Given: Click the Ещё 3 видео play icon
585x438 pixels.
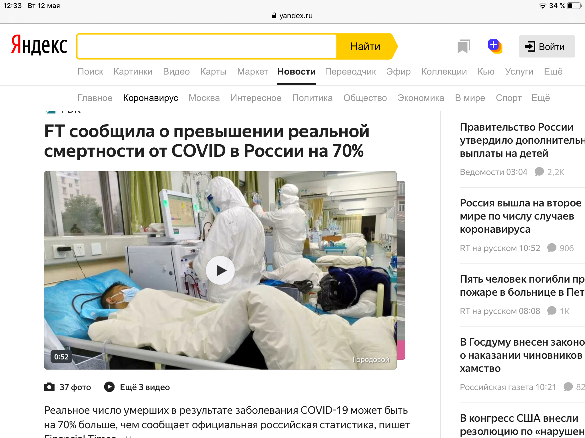Looking at the screenshot, I should coord(109,387).
